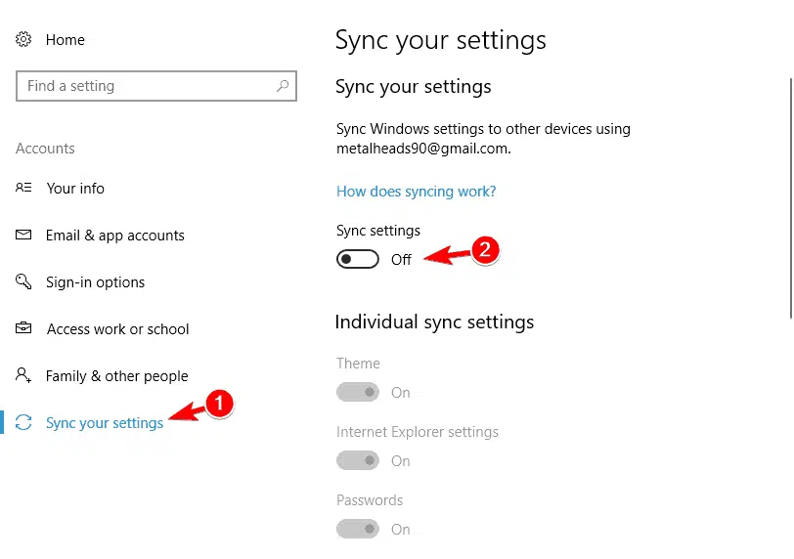The image size is (794, 559).
Task: Click the Access work briefcase icon
Action: coord(23,328)
